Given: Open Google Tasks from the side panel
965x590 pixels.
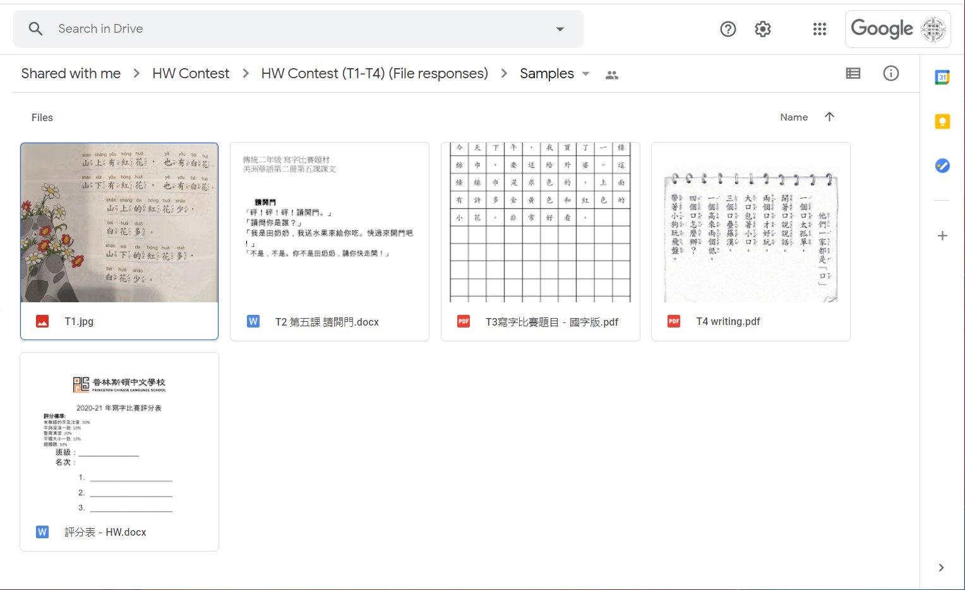Looking at the screenshot, I should click(x=942, y=165).
